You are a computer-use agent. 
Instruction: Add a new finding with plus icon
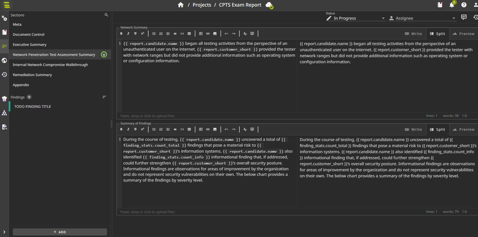pyautogui.click(x=29, y=97)
